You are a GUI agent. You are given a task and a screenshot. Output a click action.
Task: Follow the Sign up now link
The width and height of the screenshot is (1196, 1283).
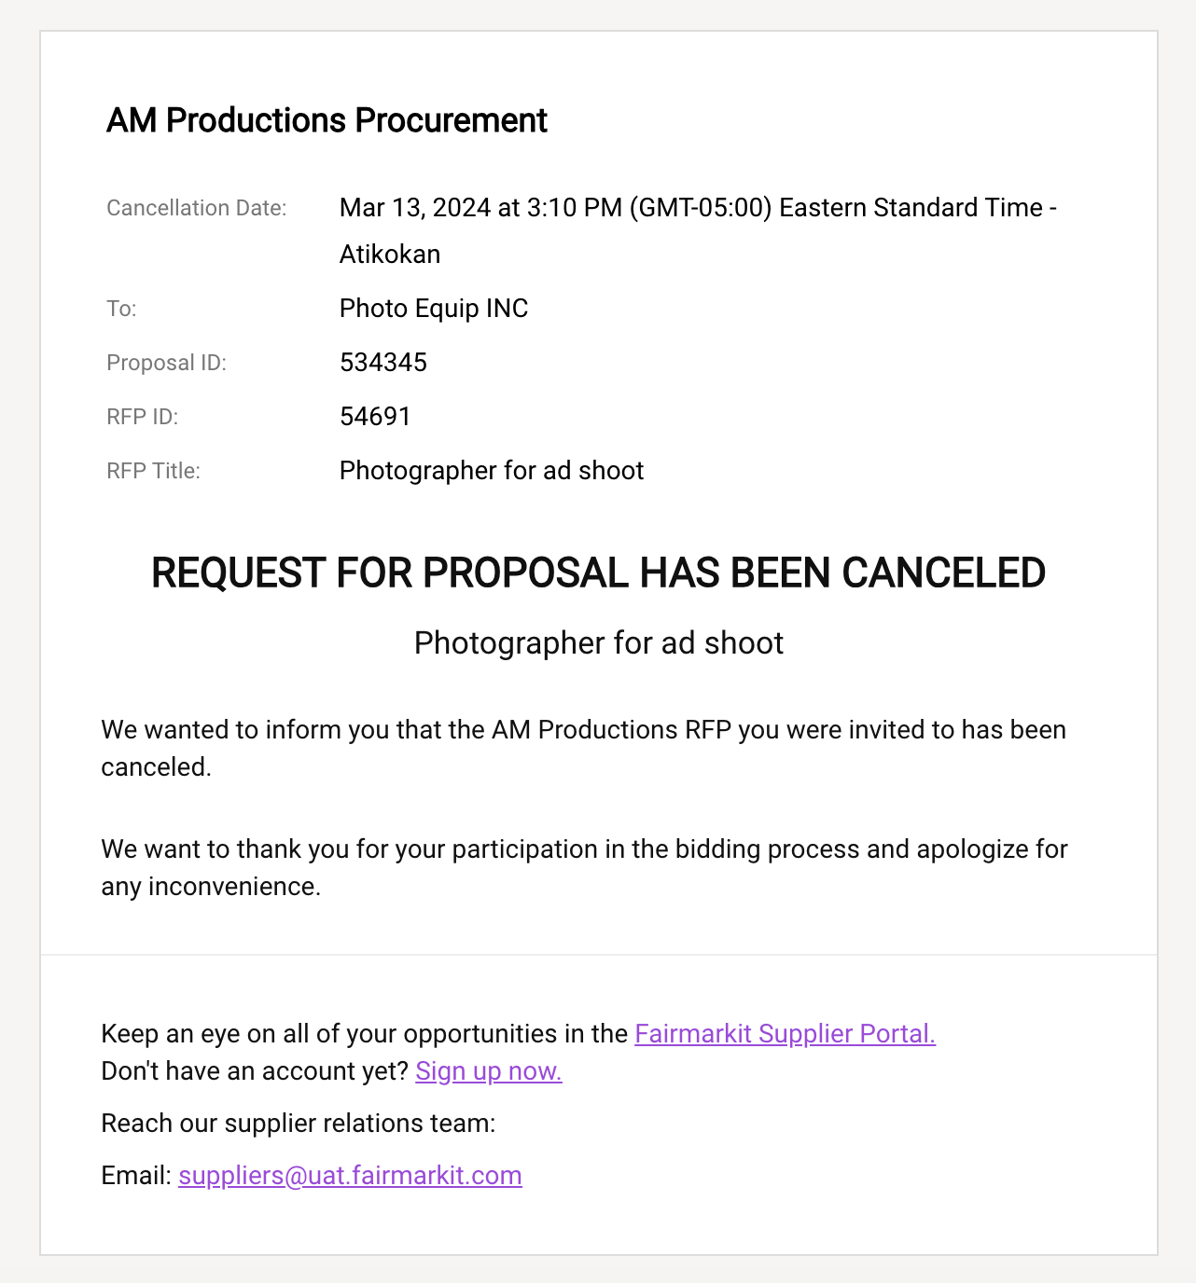489,1070
